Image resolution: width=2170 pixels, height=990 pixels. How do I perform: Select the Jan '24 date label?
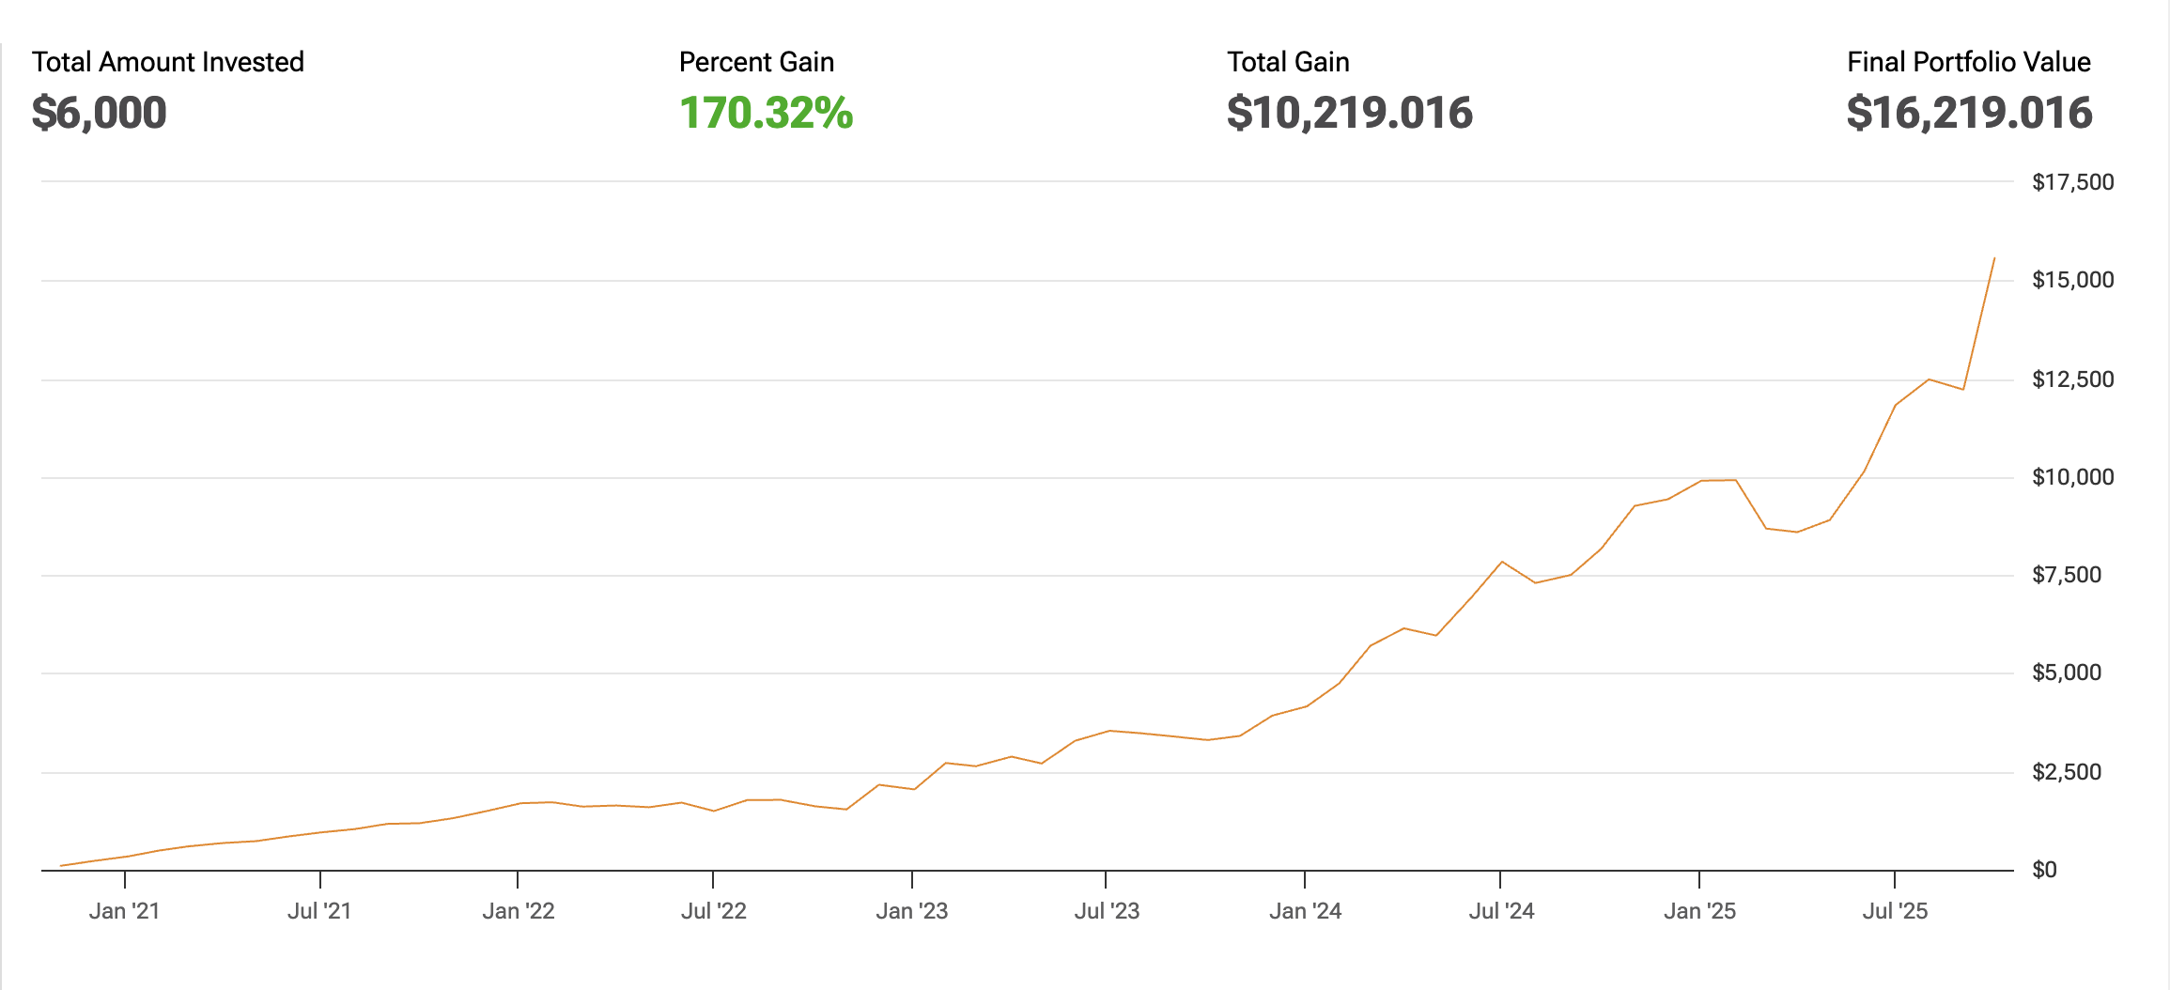click(1305, 911)
